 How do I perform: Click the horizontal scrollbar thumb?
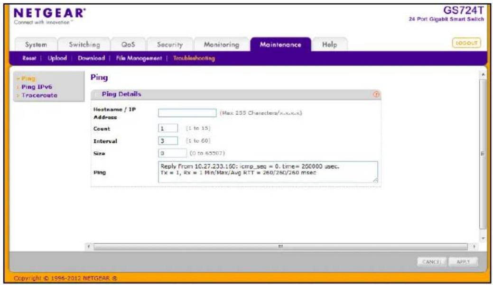click(x=280, y=247)
